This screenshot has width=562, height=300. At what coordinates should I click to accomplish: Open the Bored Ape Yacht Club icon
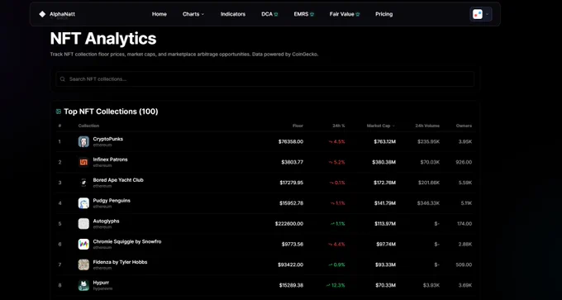(83, 183)
